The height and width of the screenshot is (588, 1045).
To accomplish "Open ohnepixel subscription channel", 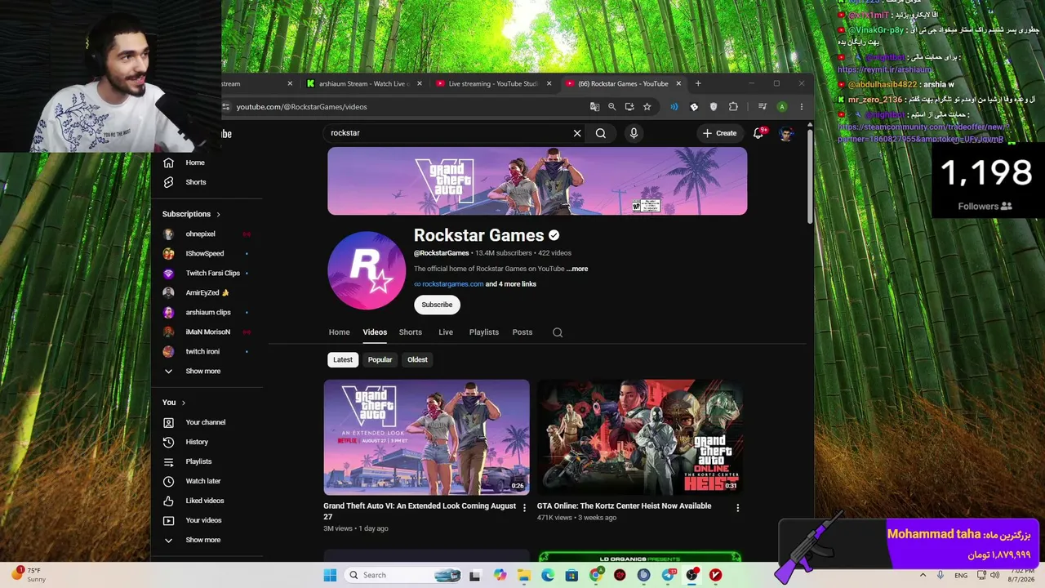I will tap(201, 234).
